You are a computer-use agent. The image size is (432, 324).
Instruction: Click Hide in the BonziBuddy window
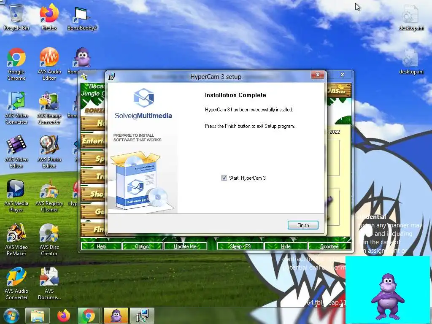pos(286,246)
